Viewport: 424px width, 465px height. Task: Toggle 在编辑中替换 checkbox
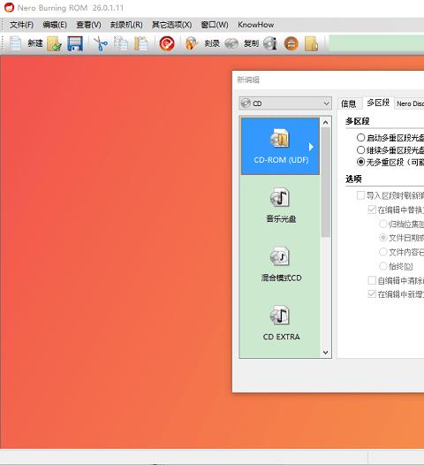click(372, 210)
